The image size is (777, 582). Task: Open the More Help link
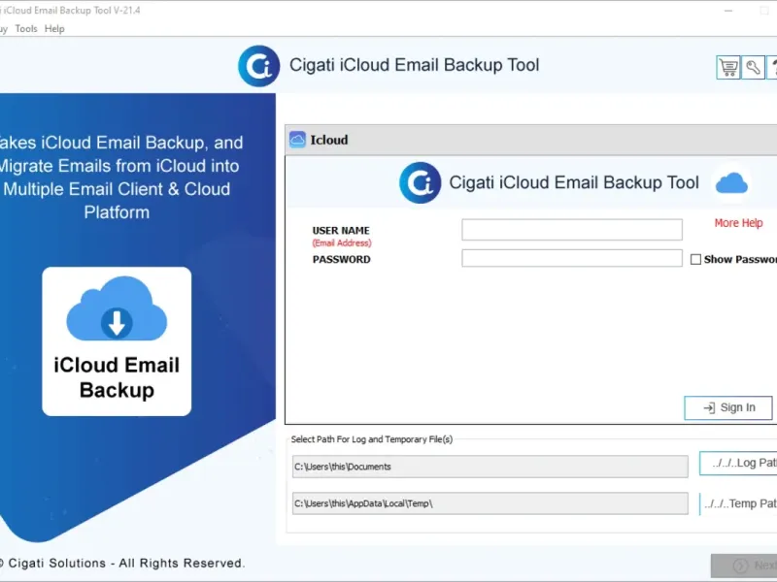click(738, 223)
